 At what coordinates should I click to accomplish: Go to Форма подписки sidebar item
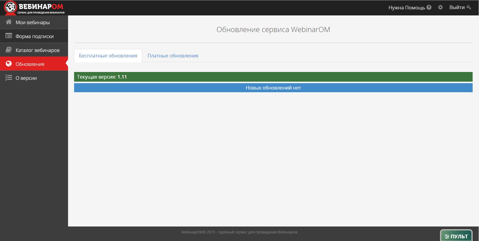tap(34, 36)
